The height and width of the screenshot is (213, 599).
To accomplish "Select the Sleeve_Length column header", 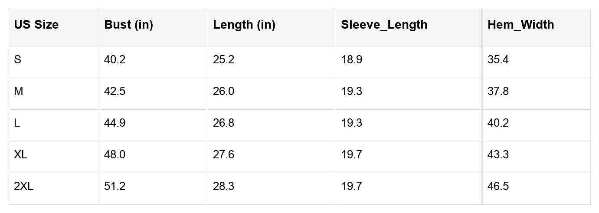I will [384, 25].
